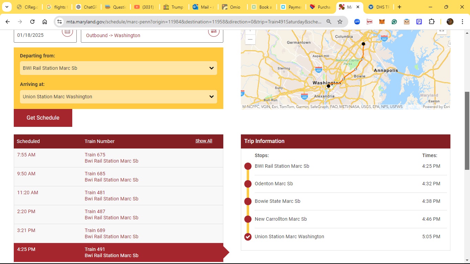Open the browser home page

click(45, 22)
